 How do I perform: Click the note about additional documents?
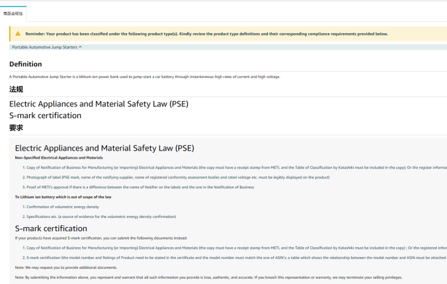66,267
